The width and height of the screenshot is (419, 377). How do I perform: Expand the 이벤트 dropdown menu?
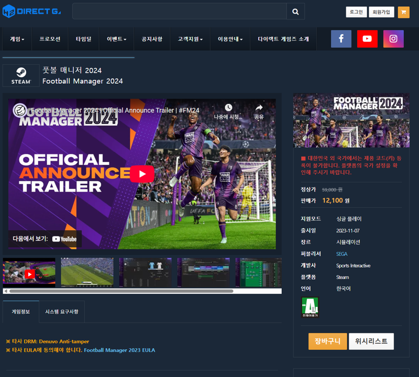coord(116,39)
